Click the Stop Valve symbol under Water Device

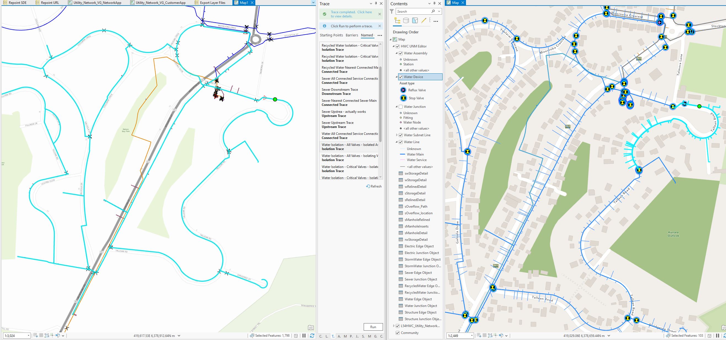(x=403, y=98)
